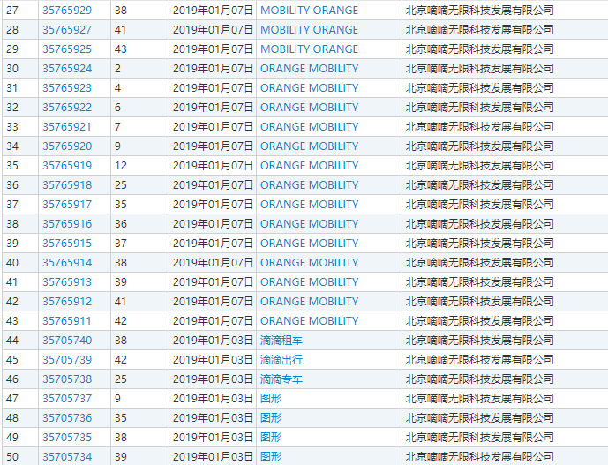The image size is (608, 465).
Task: Select class number 12 in row 35
Action: (121, 166)
